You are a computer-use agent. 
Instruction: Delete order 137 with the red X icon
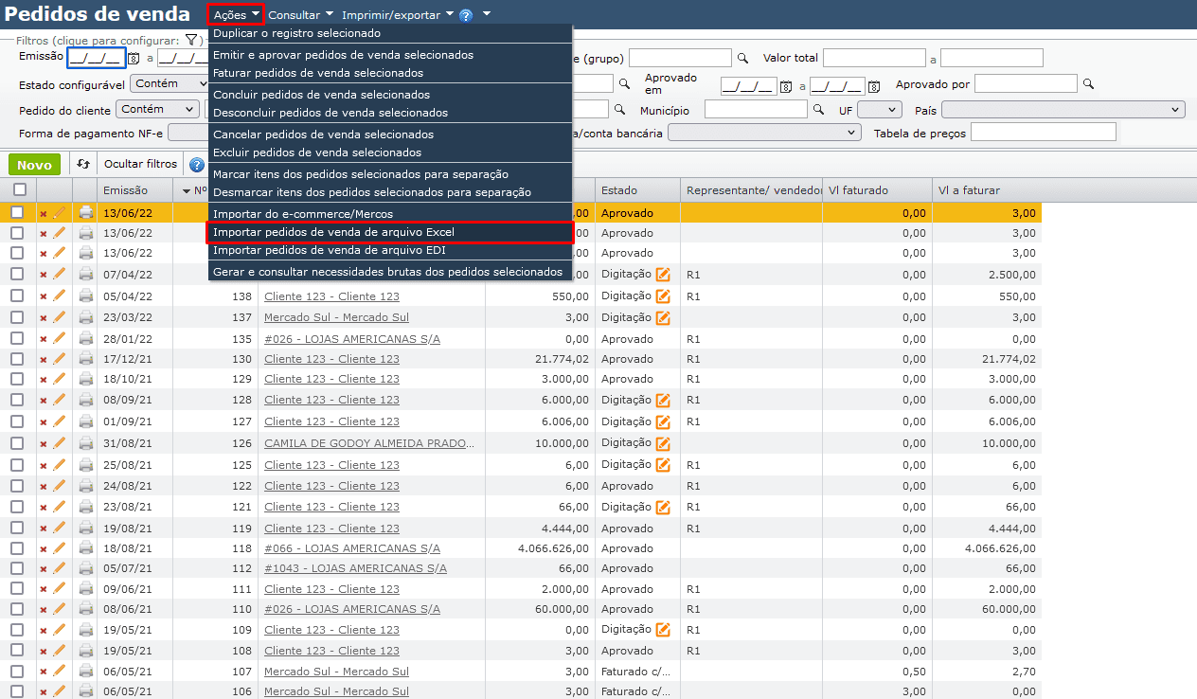(43, 318)
